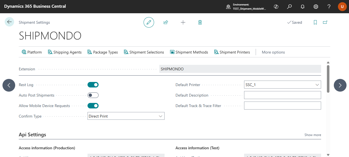
Task: Go to previous record arrow
Action: click(9, 85)
